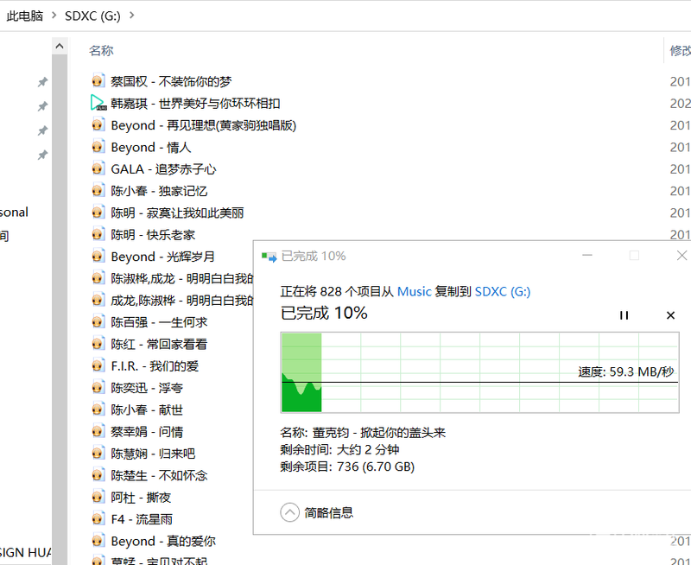Pause the file copy operation

(624, 315)
